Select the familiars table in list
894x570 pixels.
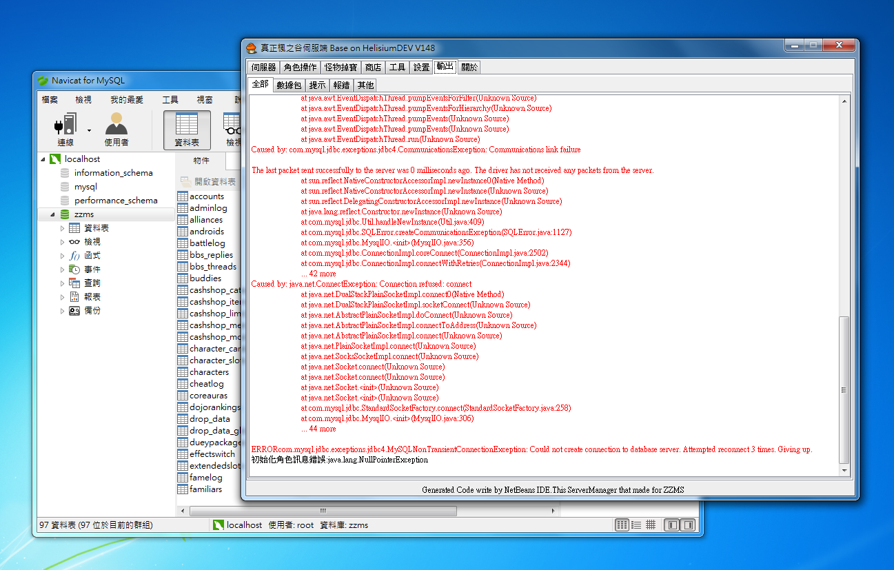[x=205, y=489]
